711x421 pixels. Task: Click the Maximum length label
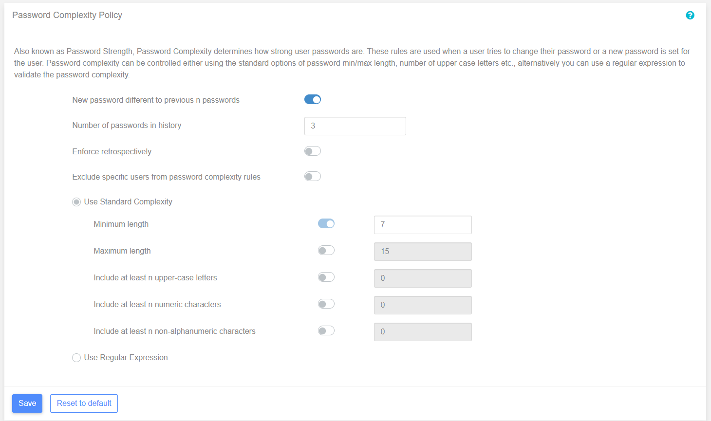122,251
